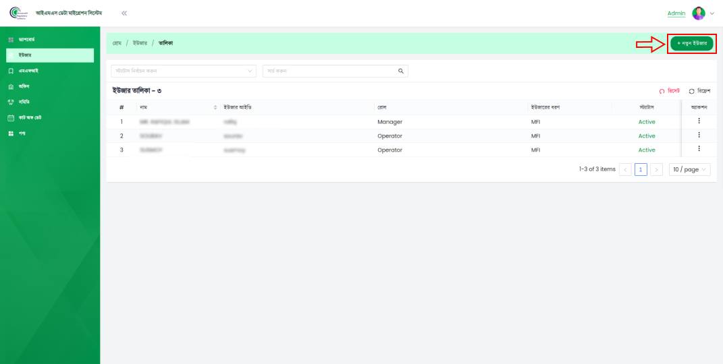
Task: Open the পণ্য (Product) sidebar item
Action: click(22, 133)
